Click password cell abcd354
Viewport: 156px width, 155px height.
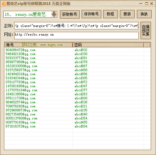pyautogui.click(x=81, y=118)
